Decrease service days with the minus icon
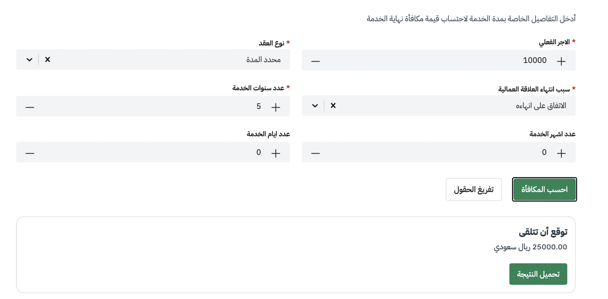Viewport: 608px width, 299px height. (29, 152)
